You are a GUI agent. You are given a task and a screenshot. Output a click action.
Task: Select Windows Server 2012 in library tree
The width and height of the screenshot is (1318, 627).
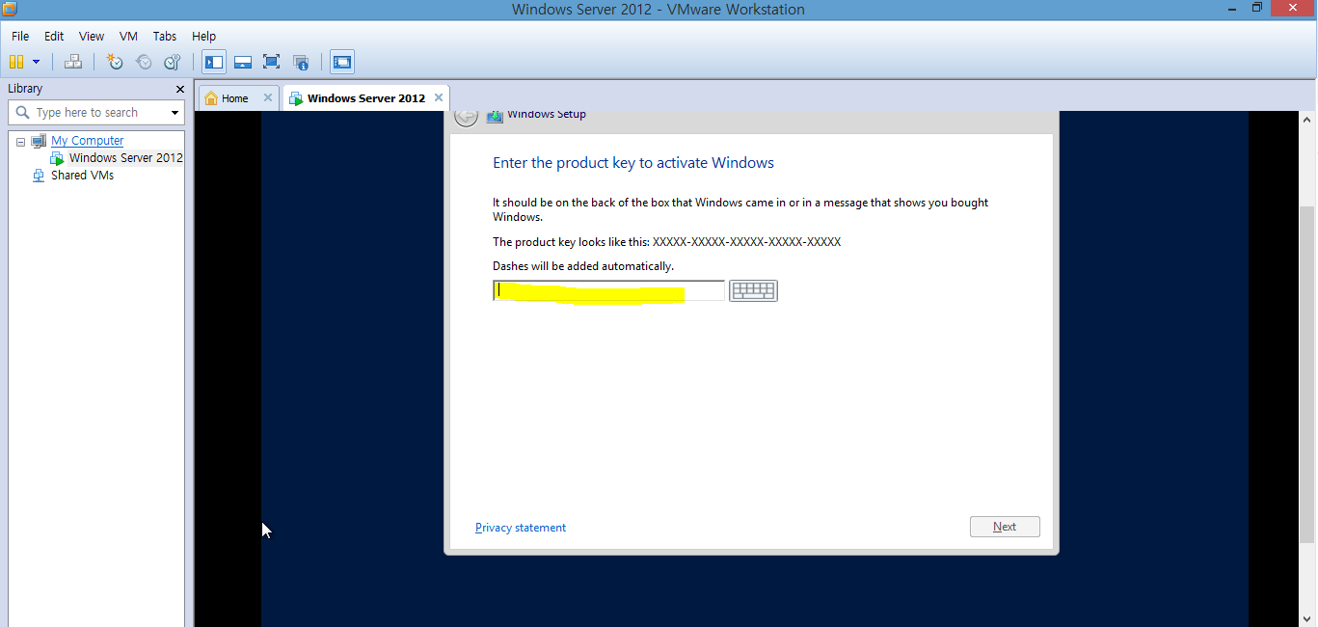coord(125,158)
